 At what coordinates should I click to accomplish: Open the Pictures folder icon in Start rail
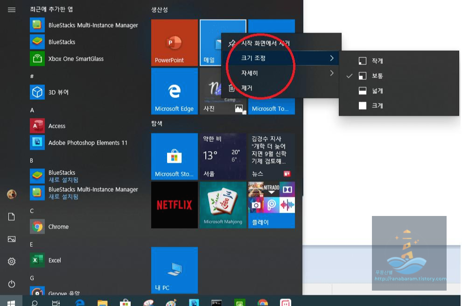click(12, 239)
